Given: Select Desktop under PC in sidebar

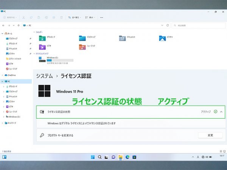Looking at the screenshot, I should click(12, 91).
